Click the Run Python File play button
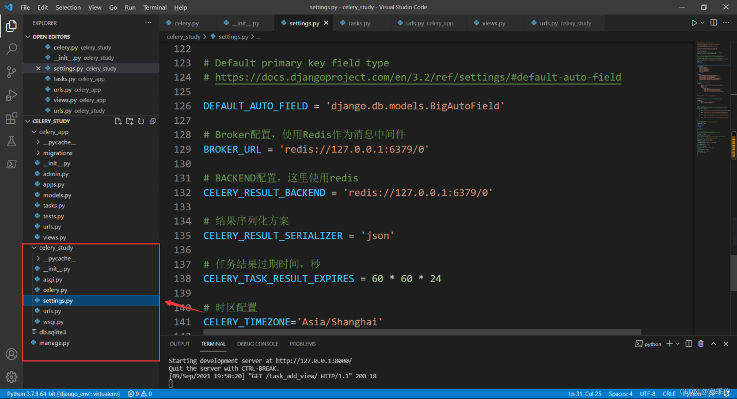Image resolution: width=737 pixels, height=399 pixels. 694,23
